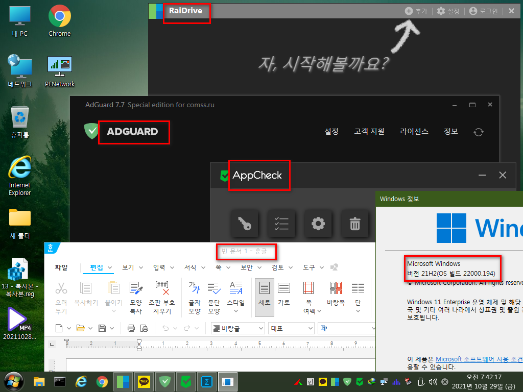
Task: Expand the 입력 menu dropdown arrow
Action: [172, 267]
